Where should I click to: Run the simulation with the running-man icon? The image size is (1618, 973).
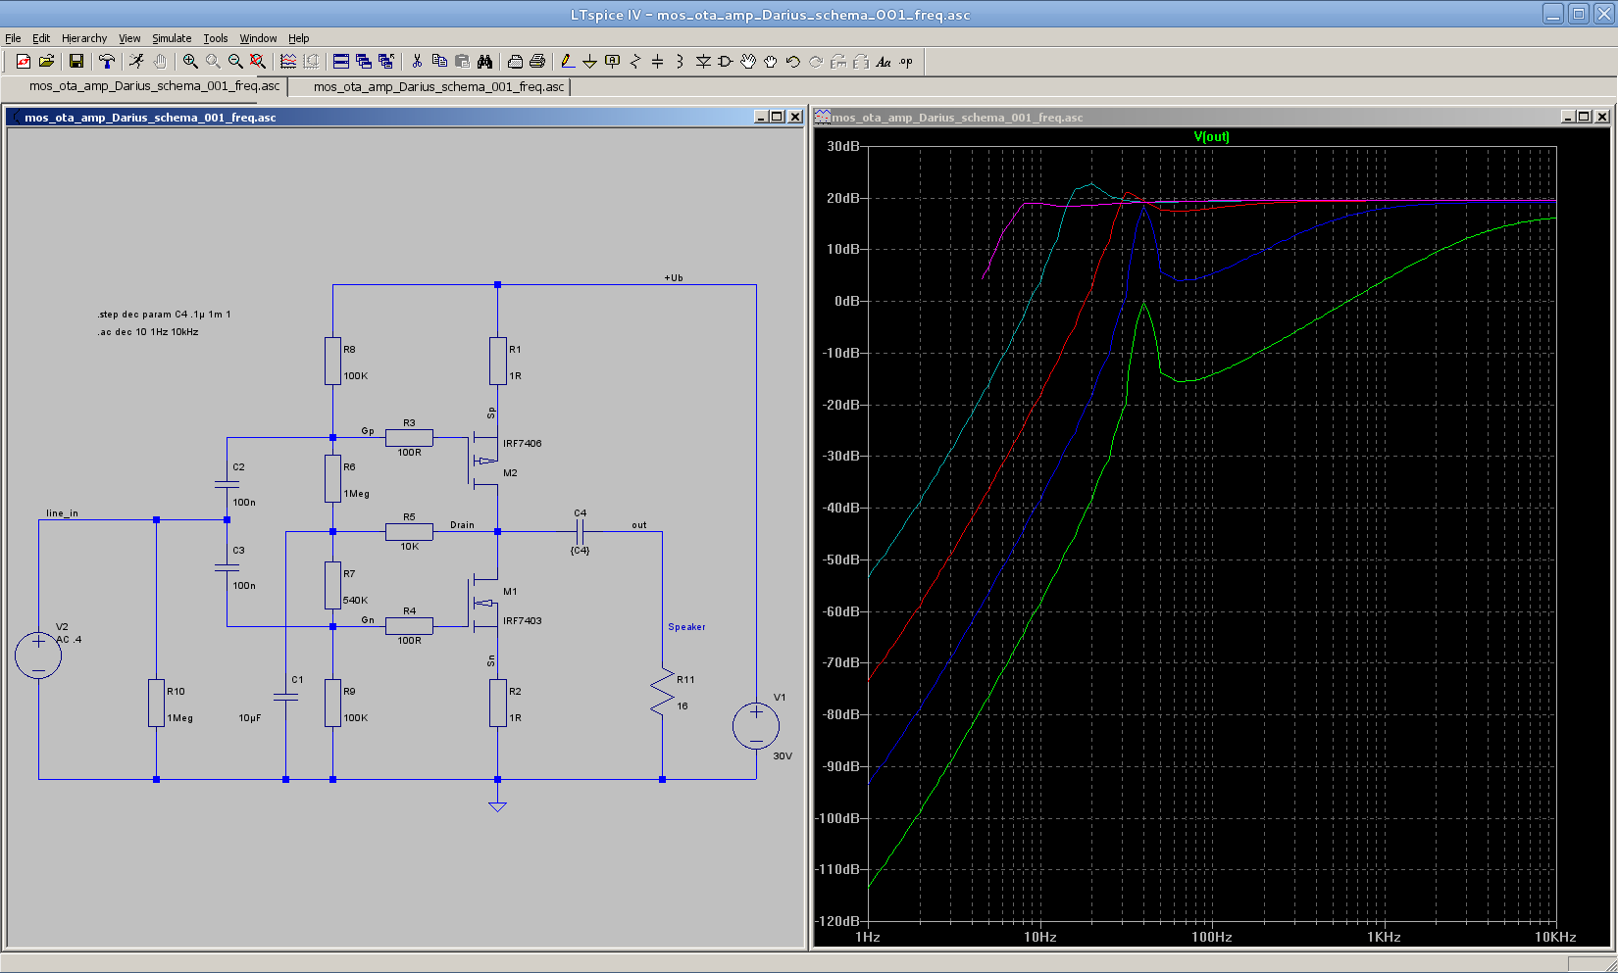(136, 61)
